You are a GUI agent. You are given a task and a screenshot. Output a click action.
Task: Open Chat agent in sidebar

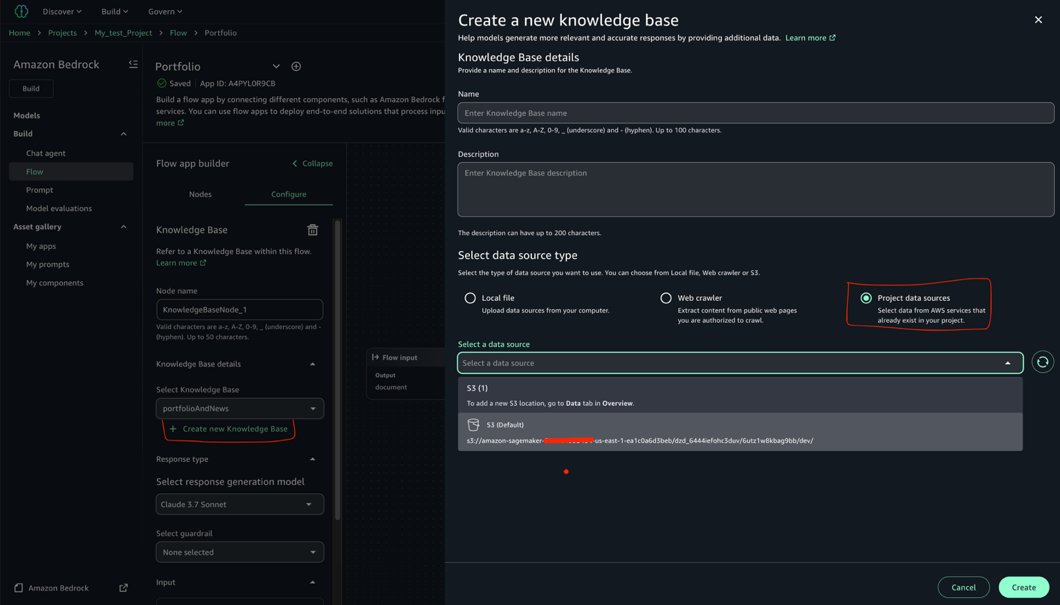pyautogui.click(x=46, y=153)
